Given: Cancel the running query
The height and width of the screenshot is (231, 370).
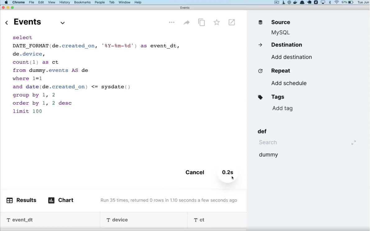Looking at the screenshot, I should tap(195, 172).
